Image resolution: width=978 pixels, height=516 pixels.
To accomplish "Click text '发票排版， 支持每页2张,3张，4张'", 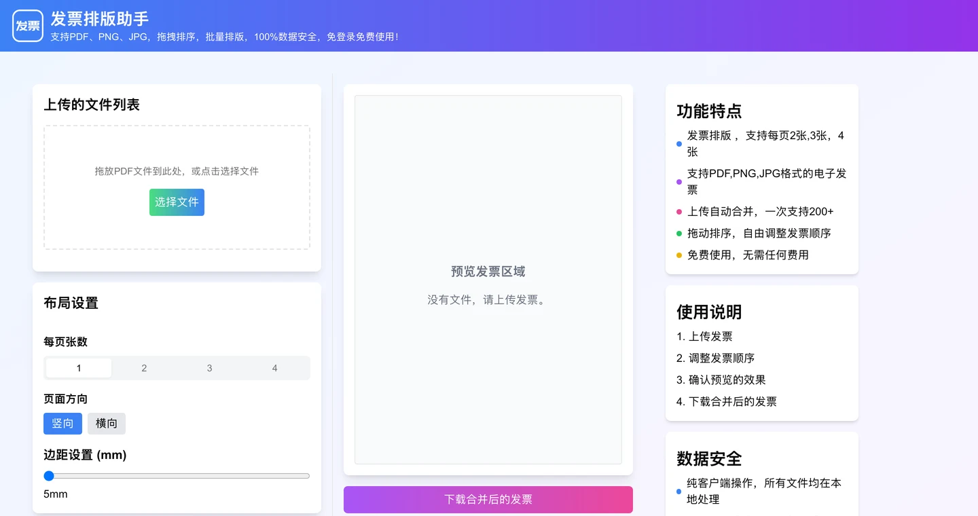I will [765, 144].
